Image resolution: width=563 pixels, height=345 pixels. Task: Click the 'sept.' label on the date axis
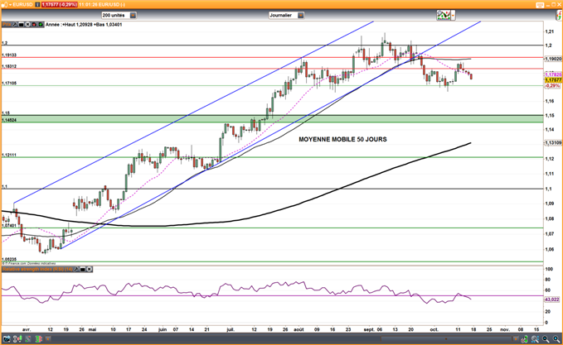point(369,329)
